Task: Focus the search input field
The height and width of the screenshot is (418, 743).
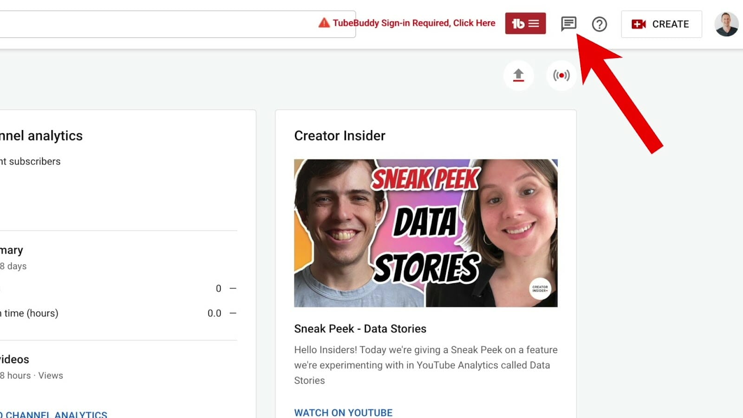Action: pyautogui.click(x=178, y=24)
